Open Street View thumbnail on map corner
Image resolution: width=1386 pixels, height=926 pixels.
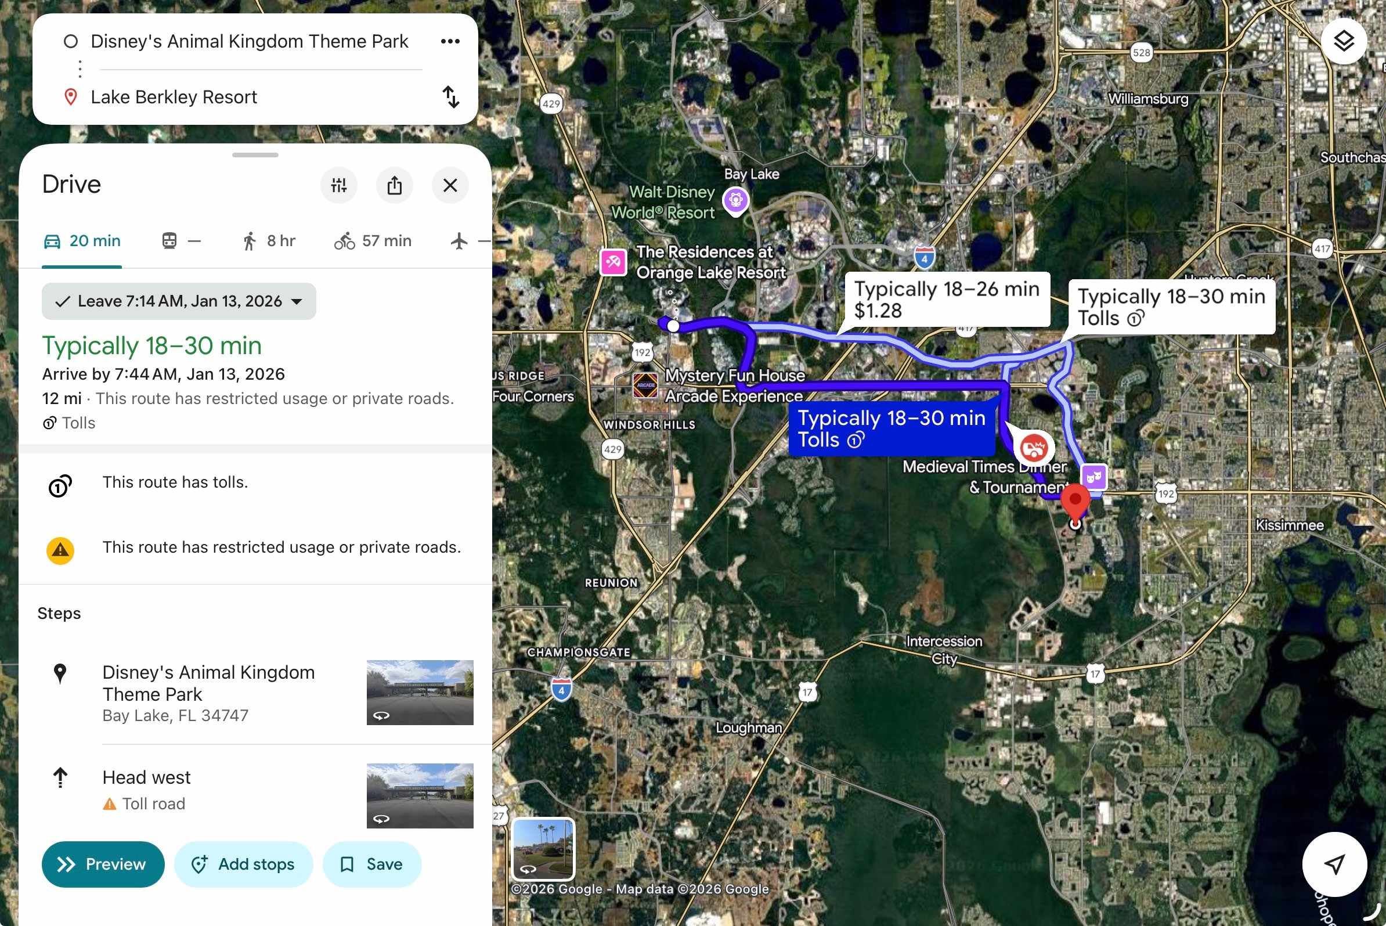pos(543,848)
